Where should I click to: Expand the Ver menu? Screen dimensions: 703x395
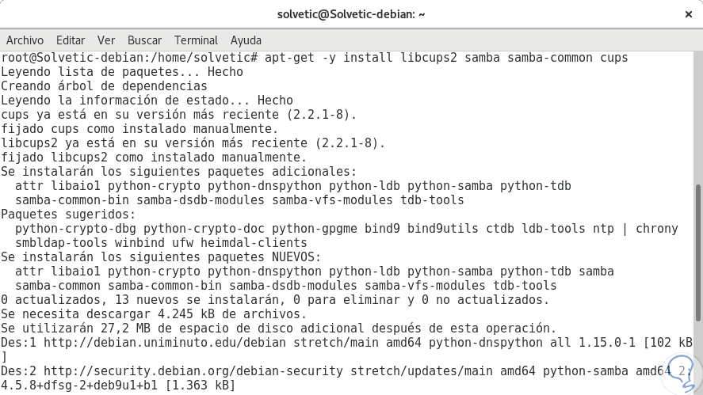(x=106, y=40)
